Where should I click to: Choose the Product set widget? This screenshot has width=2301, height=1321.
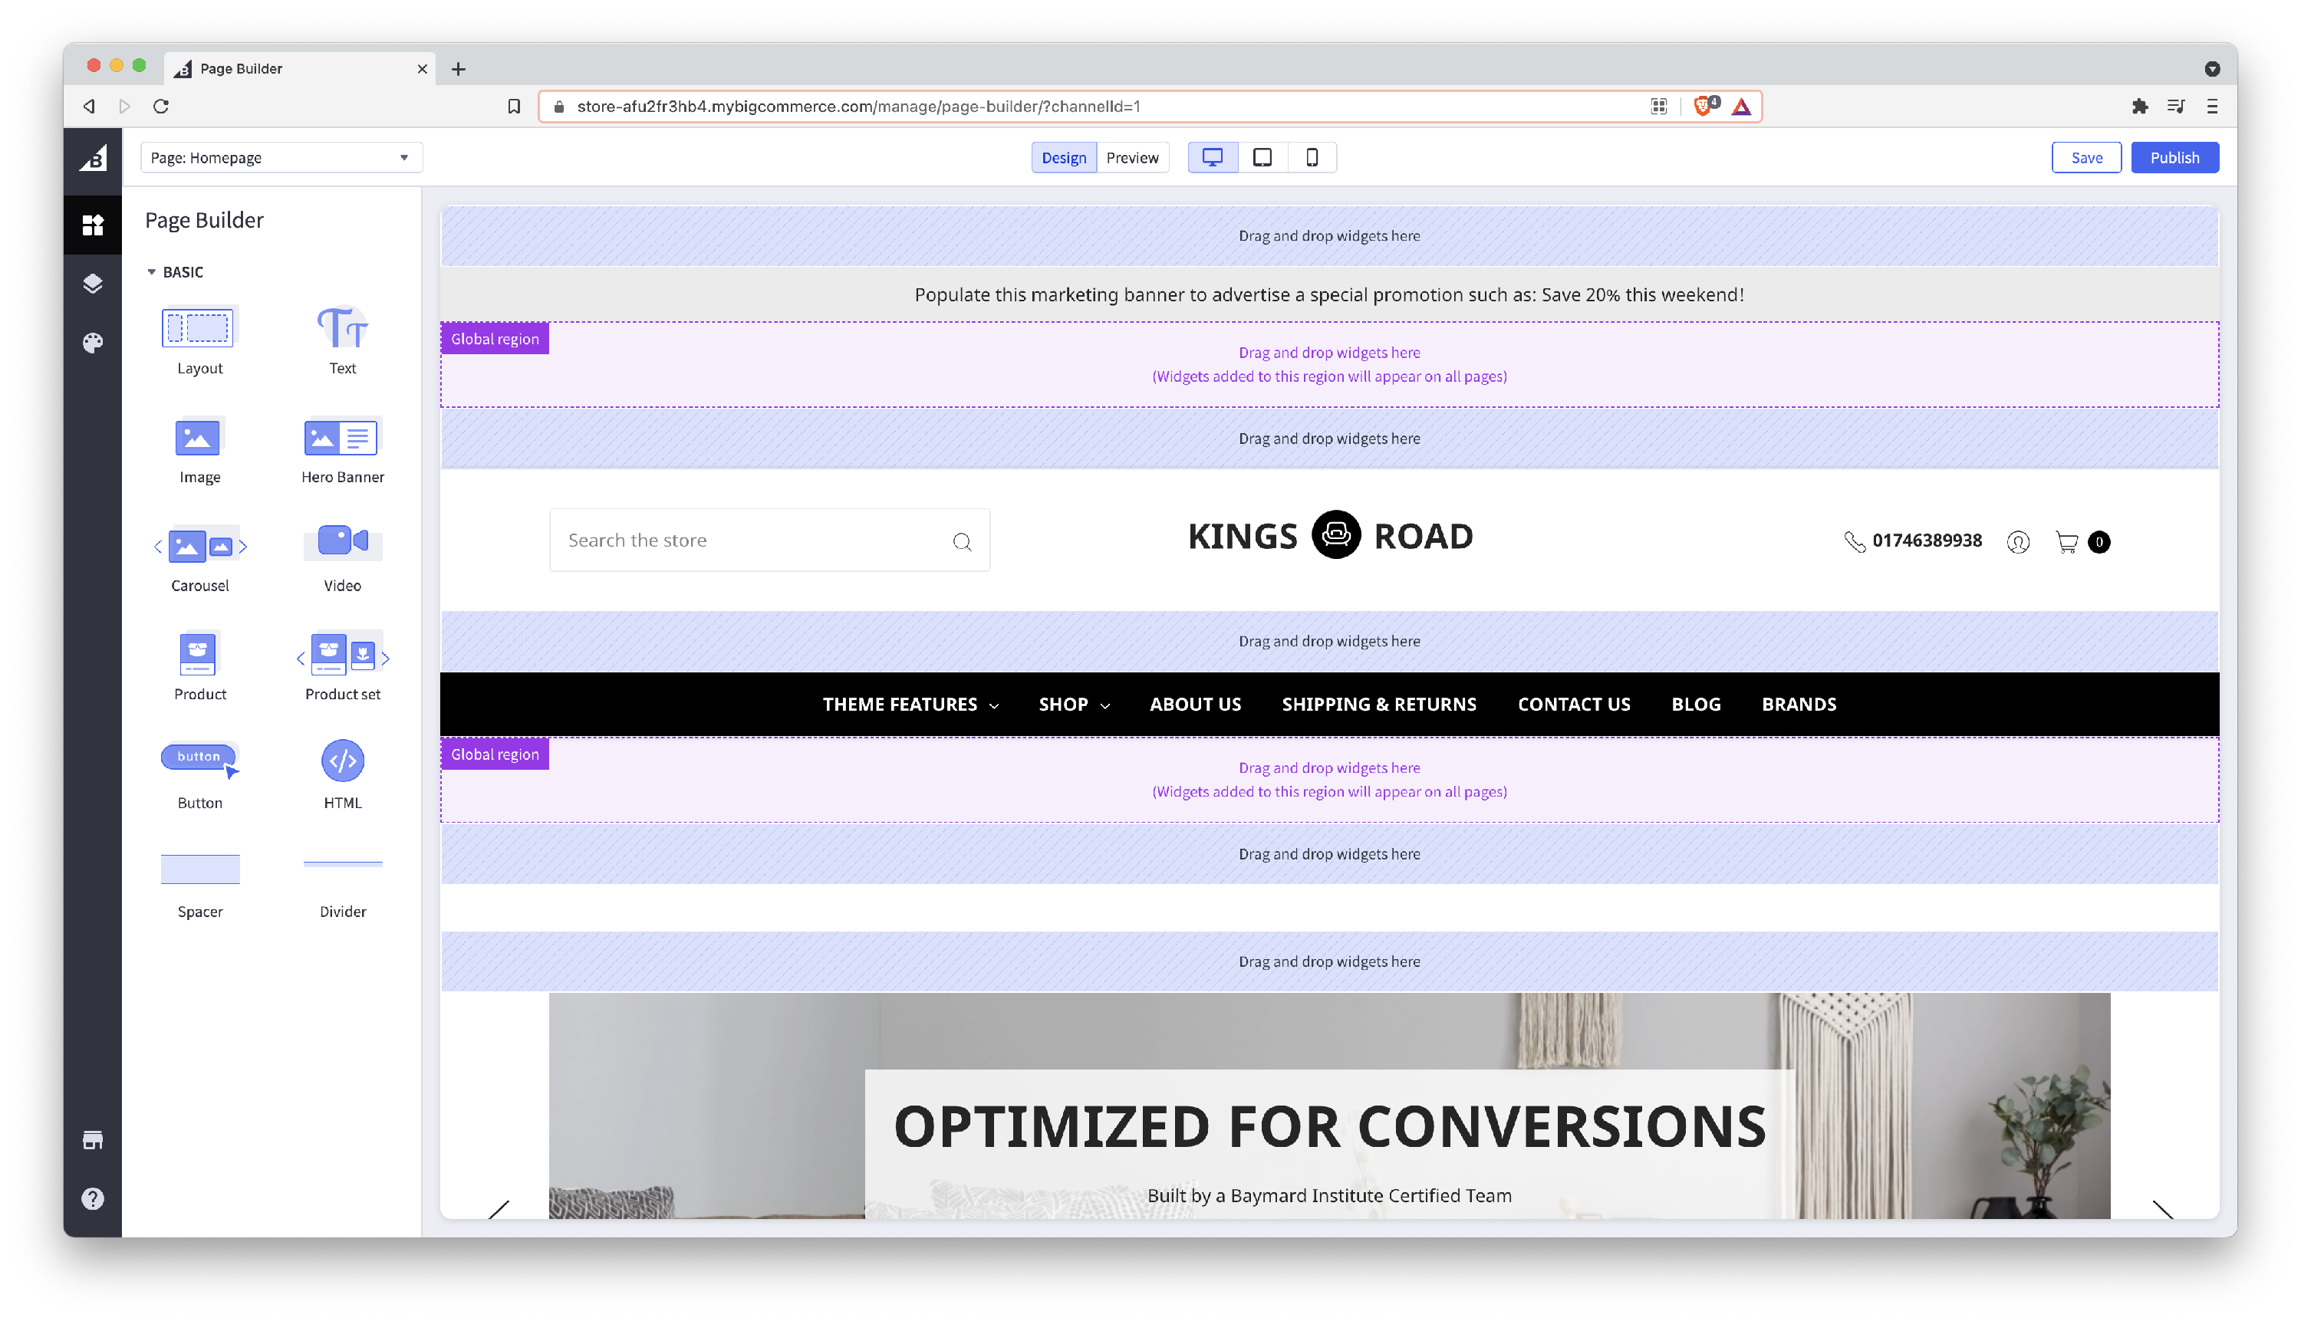click(342, 654)
